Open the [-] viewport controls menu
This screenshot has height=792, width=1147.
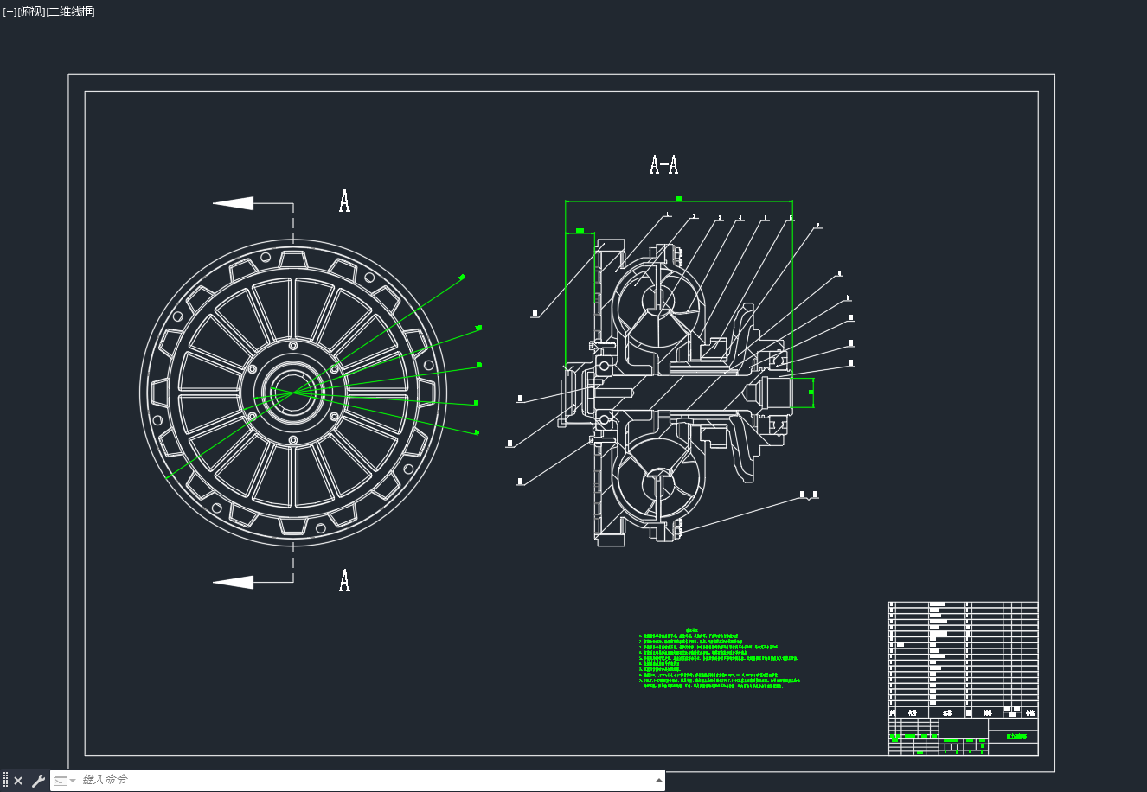point(10,11)
